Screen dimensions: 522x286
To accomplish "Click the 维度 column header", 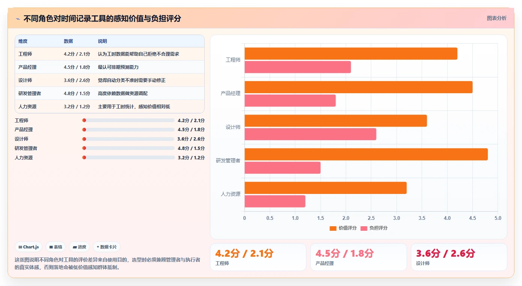I will pos(23,41).
